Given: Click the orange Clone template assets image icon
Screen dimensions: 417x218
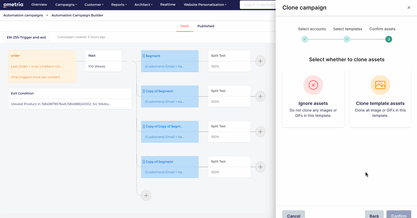Looking at the screenshot, I should [x=380, y=85].
